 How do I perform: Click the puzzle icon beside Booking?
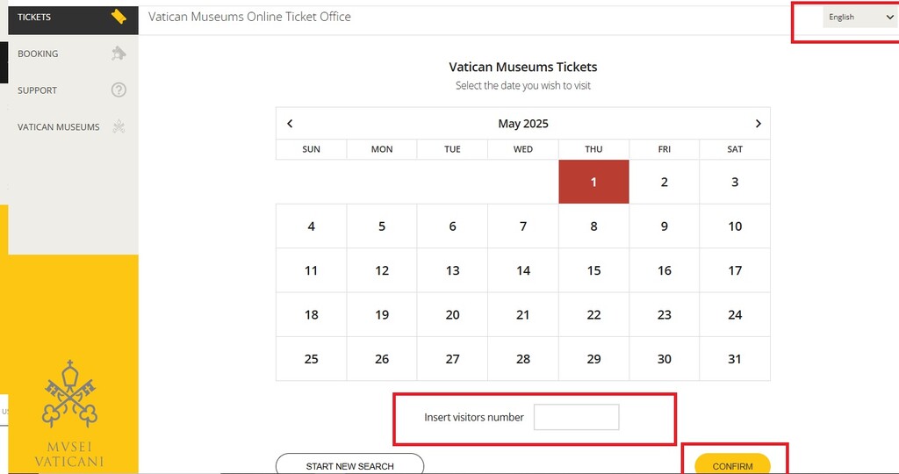pyautogui.click(x=119, y=54)
